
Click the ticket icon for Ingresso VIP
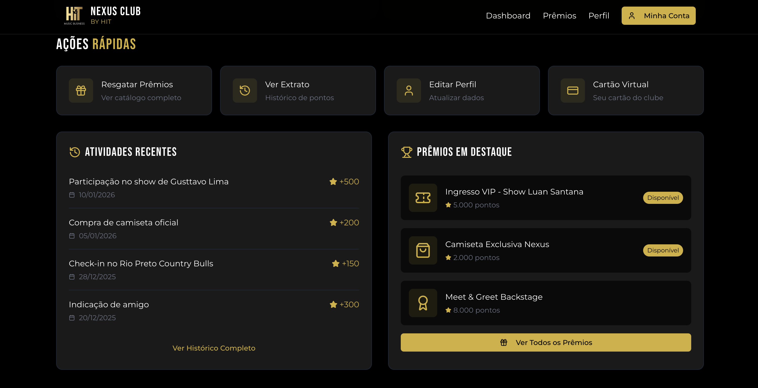point(423,198)
